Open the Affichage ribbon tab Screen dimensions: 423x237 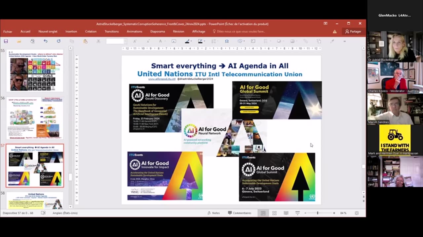click(199, 32)
